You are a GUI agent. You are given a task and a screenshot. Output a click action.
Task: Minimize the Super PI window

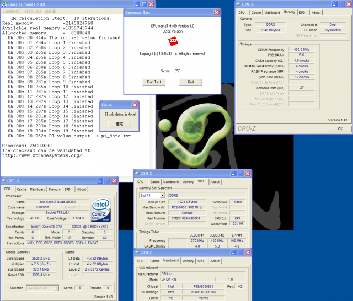[x=137, y=4]
